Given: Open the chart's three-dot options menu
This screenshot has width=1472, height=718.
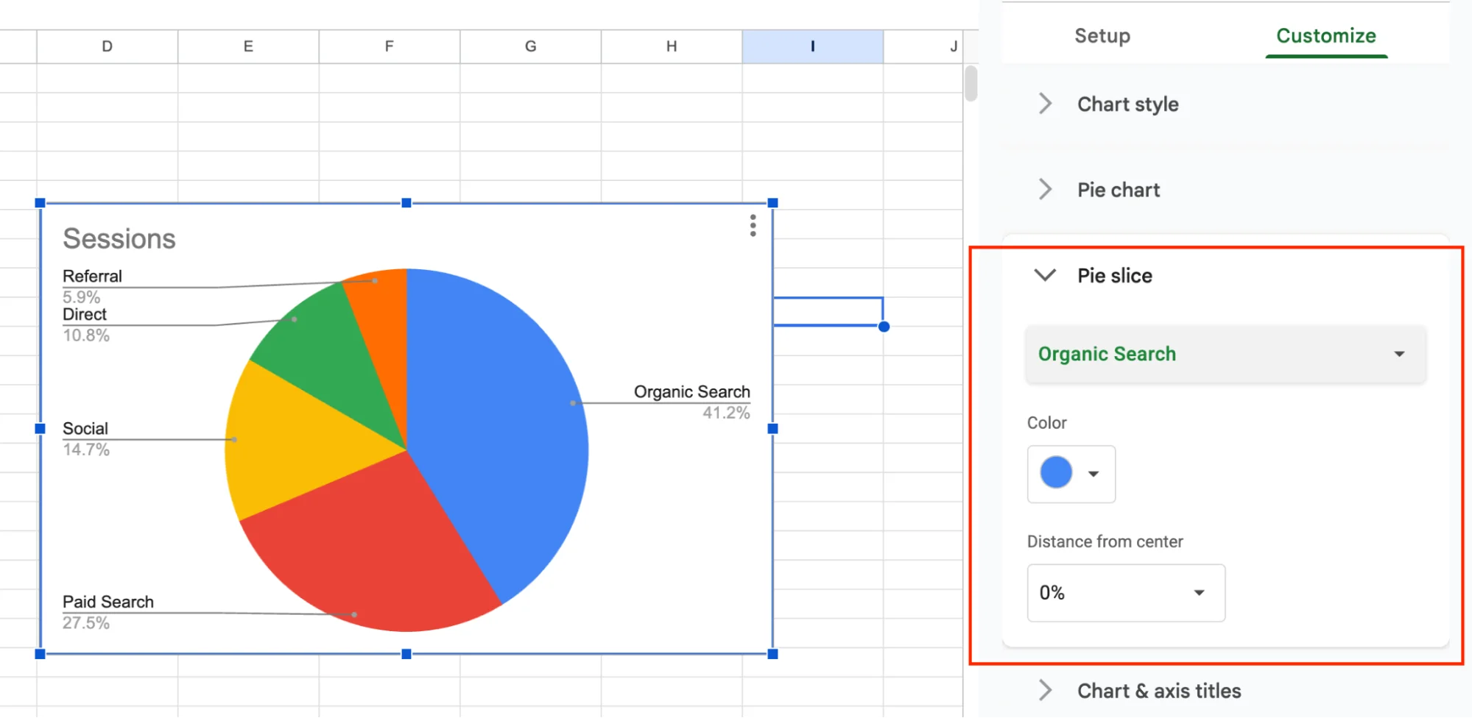Looking at the screenshot, I should 753,226.
